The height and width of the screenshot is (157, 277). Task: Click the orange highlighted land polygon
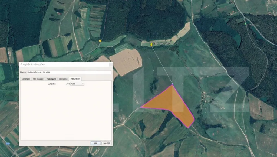[x=173, y=103]
